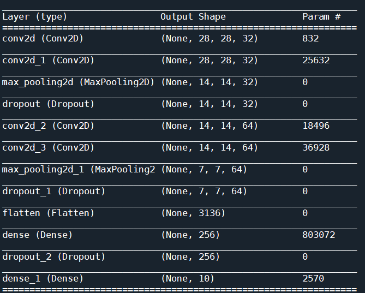The image size is (365, 293).
Task: Click the 832 parameter count
Action: coord(310,39)
